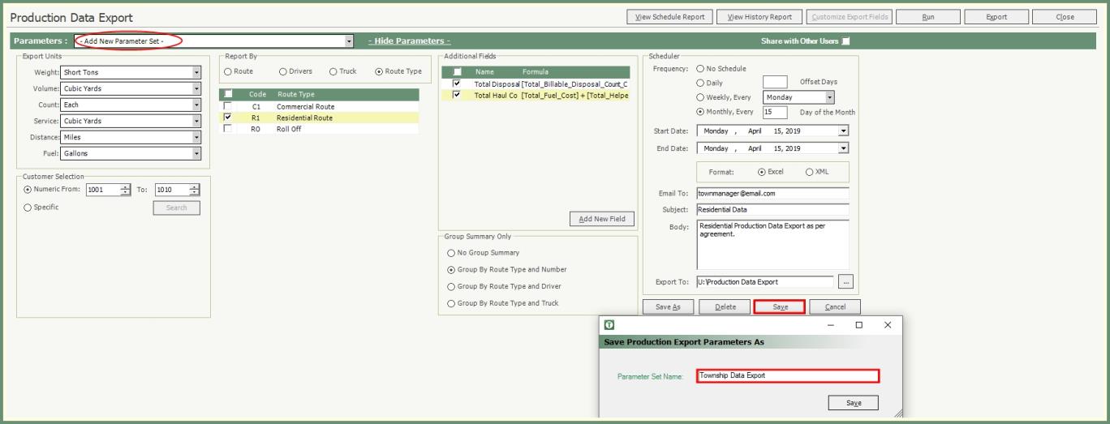Viewport: 1110px width, 424px height.
Task: Click the Hide Parameters link
Action: click(x=409, y=41)
